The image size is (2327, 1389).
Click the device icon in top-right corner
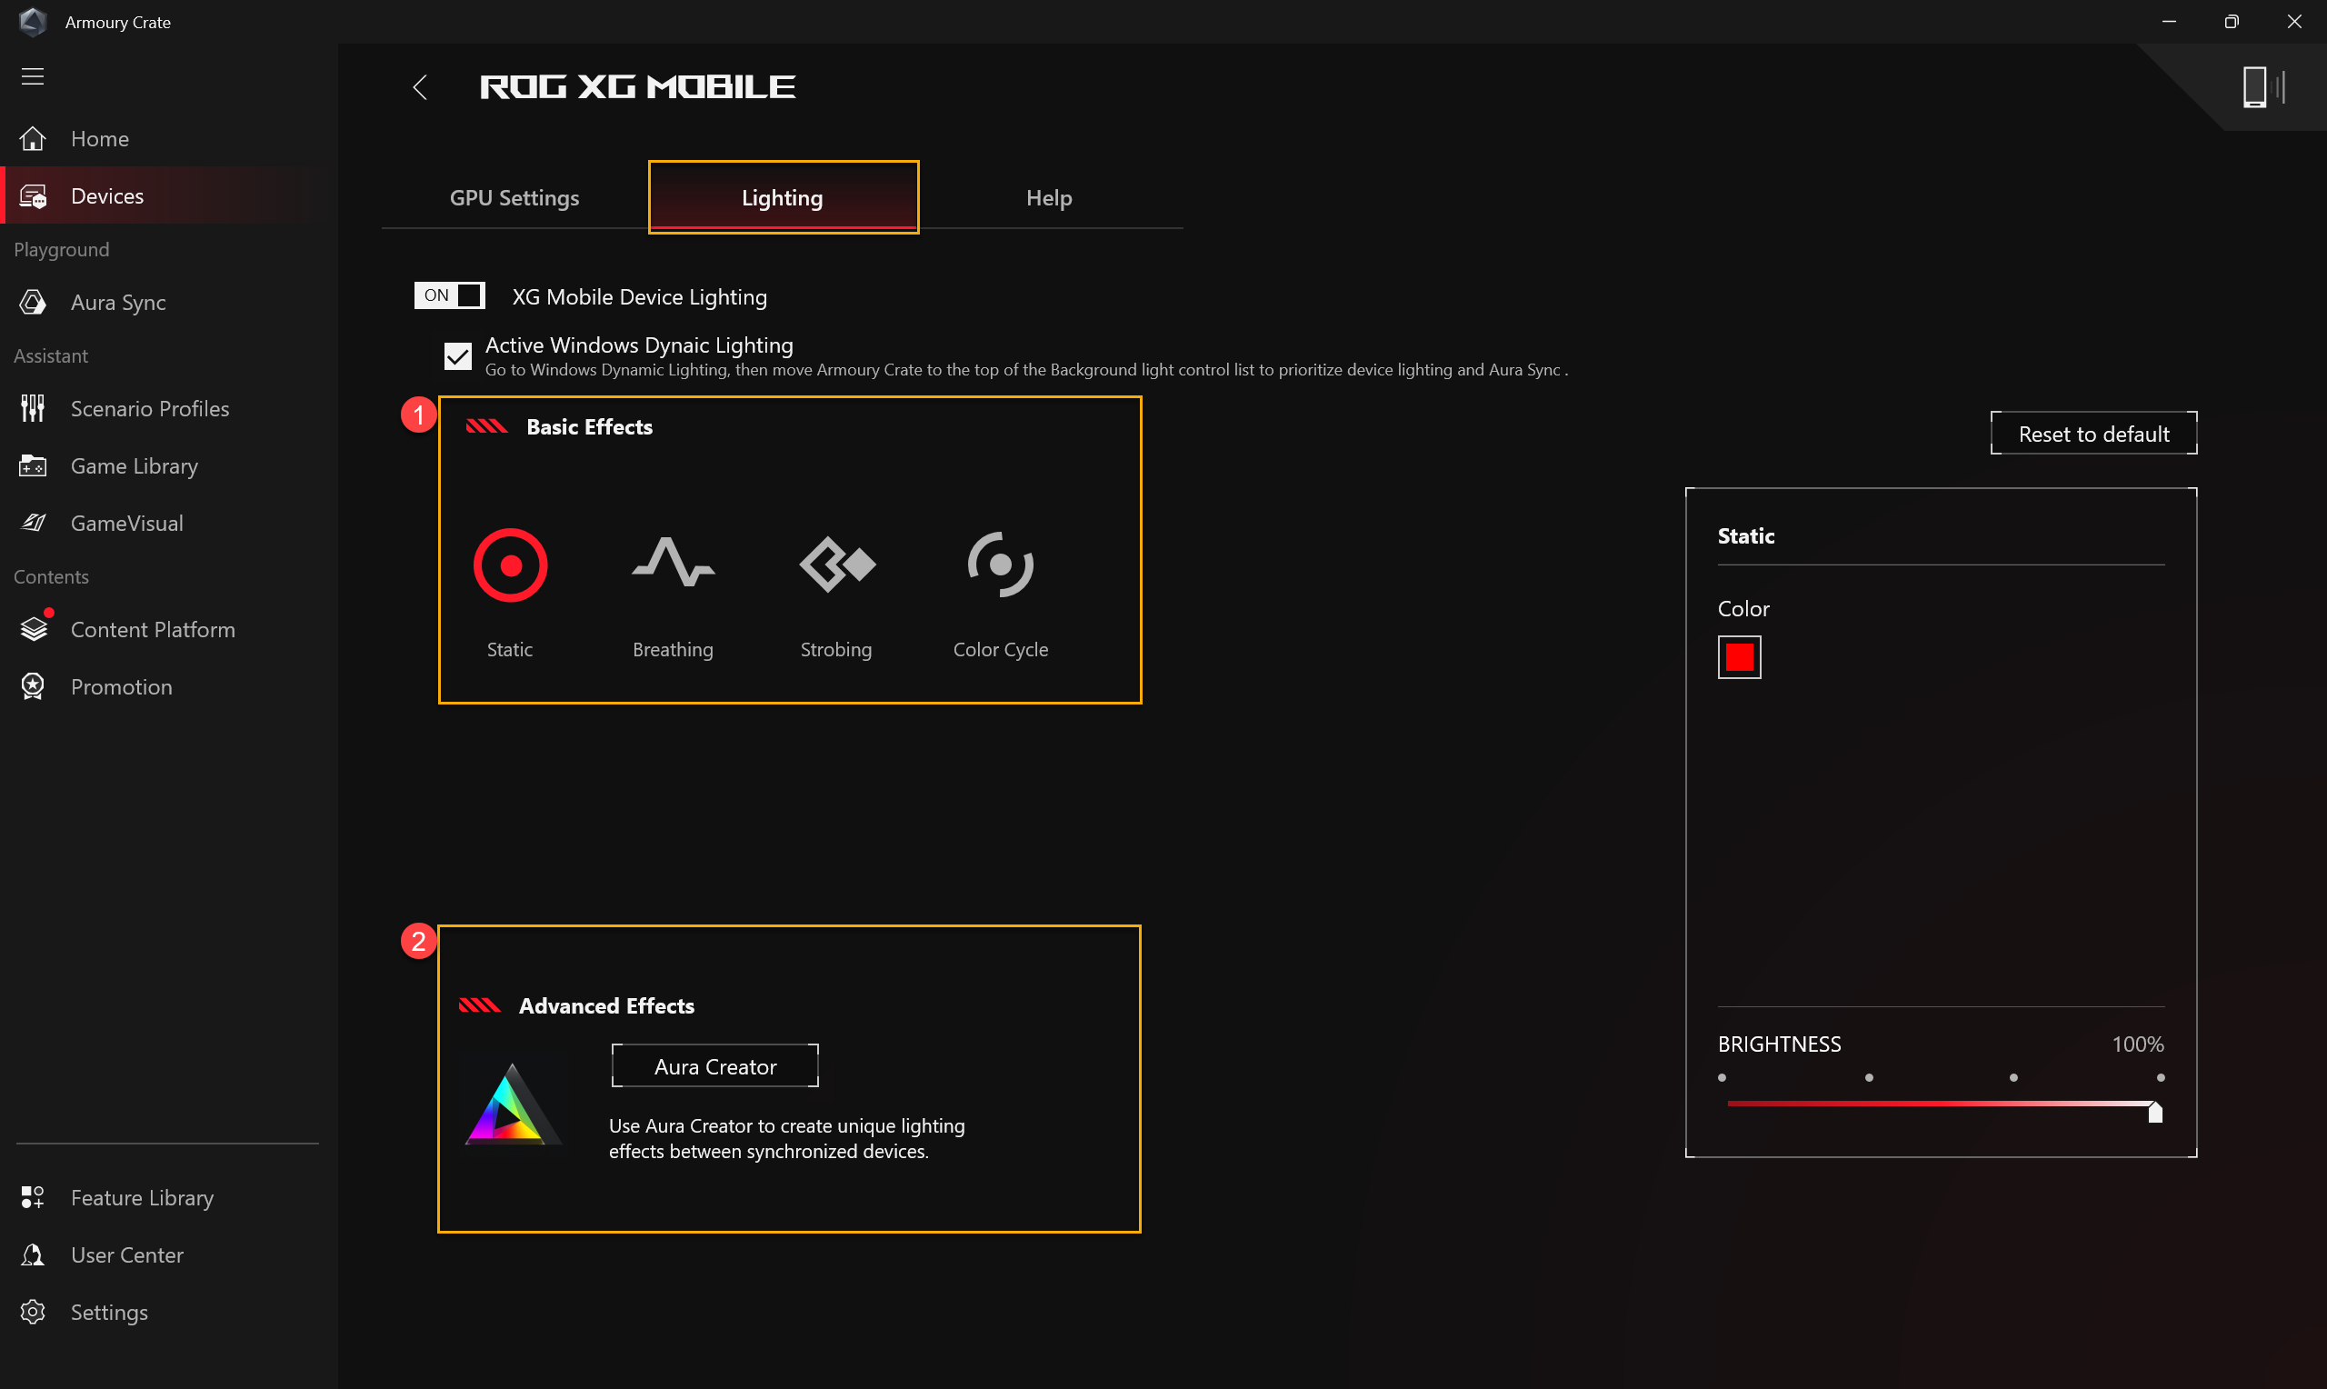coord(2263,87)
